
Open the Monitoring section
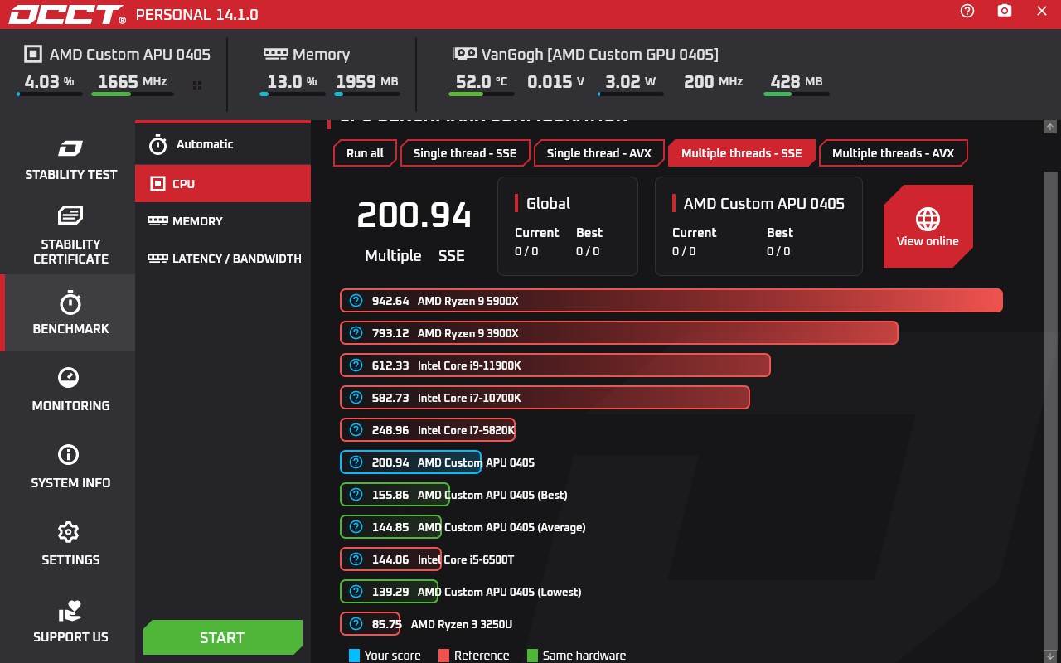(70, 390)
